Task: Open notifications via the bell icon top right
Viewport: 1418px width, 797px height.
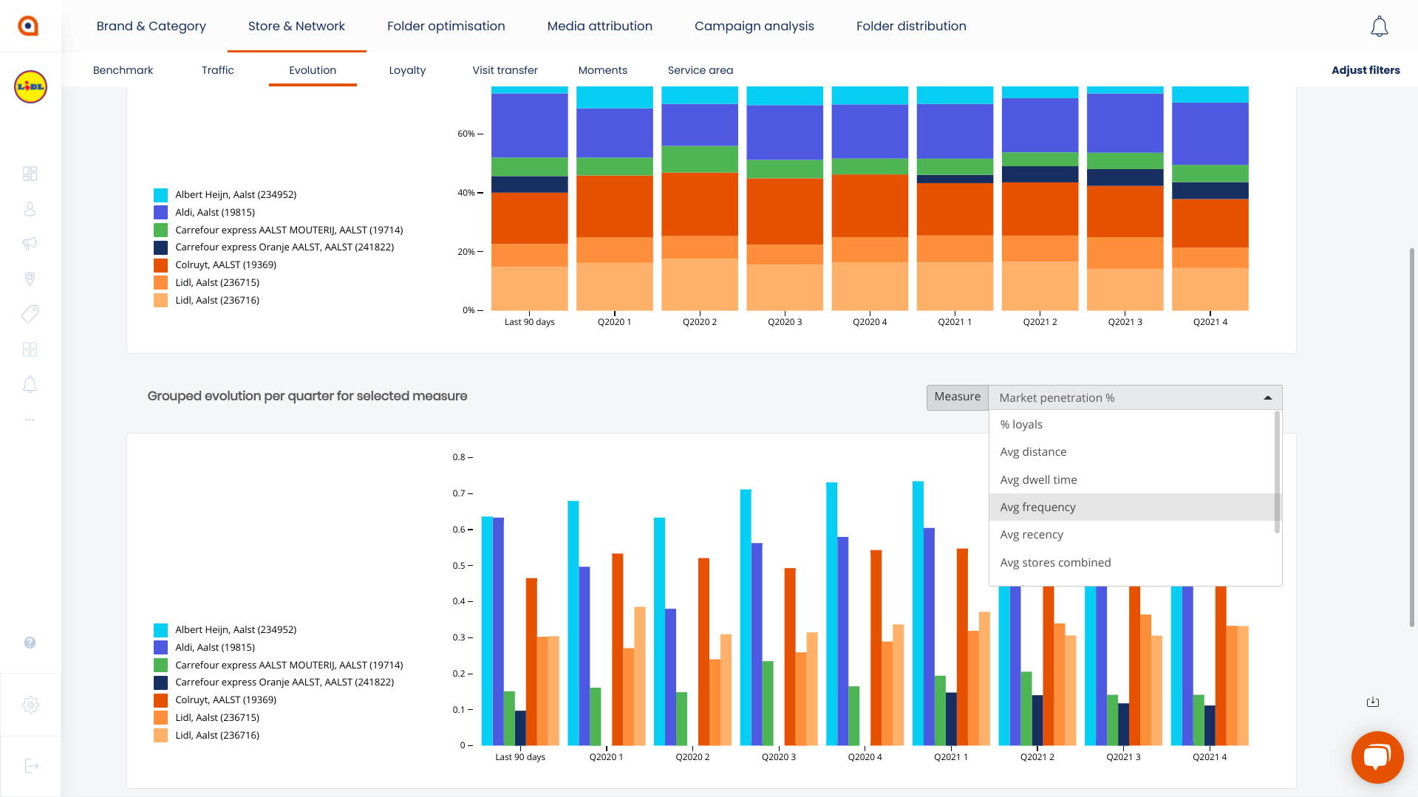Action: (x=1379, y=26)
